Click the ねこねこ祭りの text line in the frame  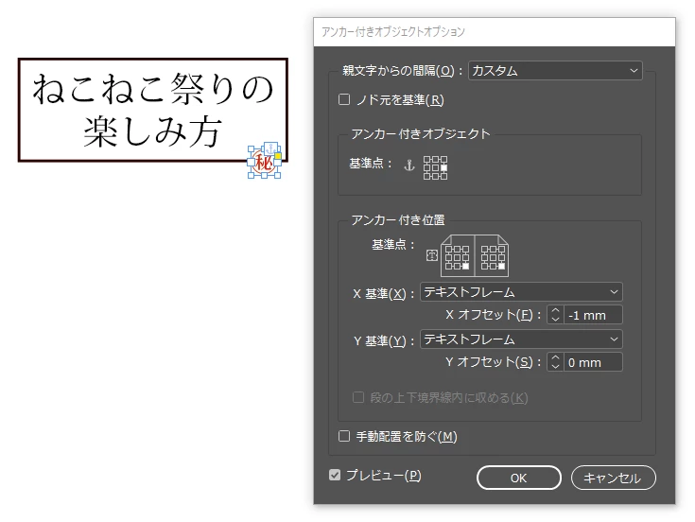153,89
